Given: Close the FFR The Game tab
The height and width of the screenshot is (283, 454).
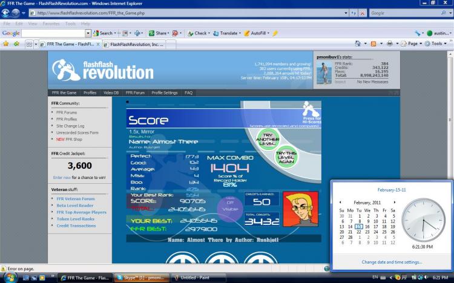Looking at the screenshot, I should pos(98,44).
